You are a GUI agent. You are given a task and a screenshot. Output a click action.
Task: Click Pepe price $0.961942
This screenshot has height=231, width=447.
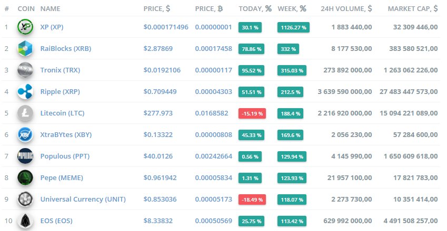point(160,178)
